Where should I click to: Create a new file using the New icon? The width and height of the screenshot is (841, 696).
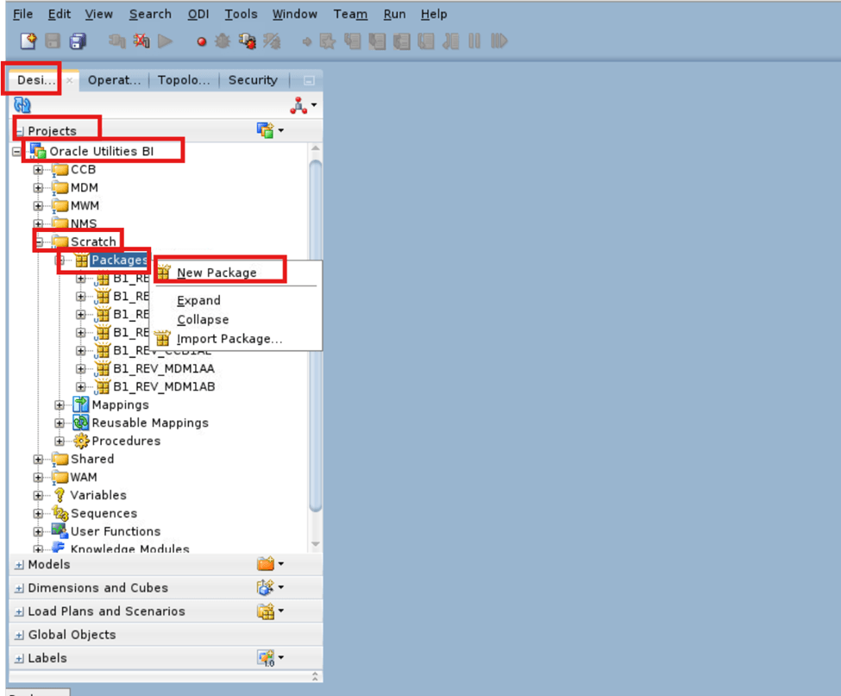pos(23,41)
